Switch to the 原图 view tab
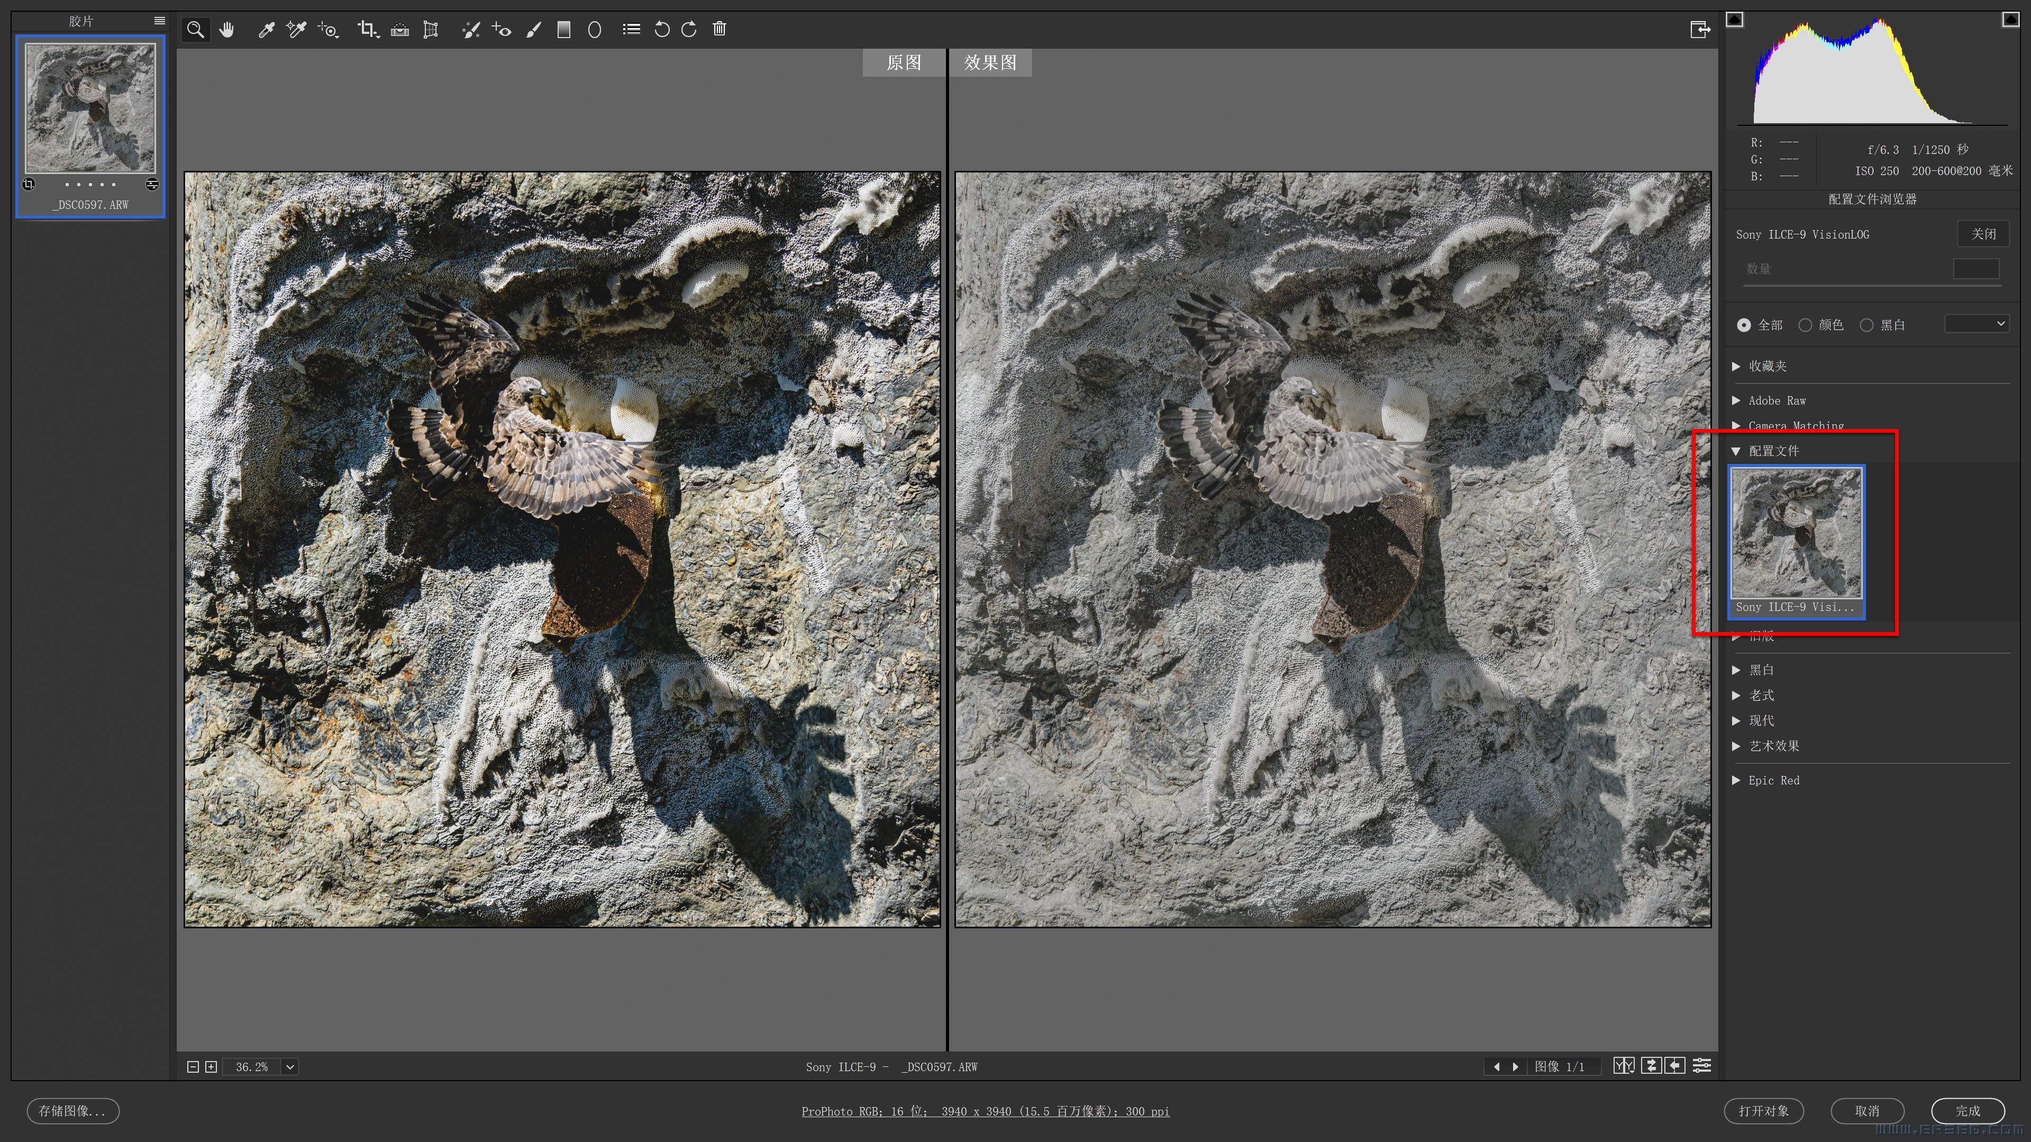Screen dimensions: 2031x1142 click(904, 63)
